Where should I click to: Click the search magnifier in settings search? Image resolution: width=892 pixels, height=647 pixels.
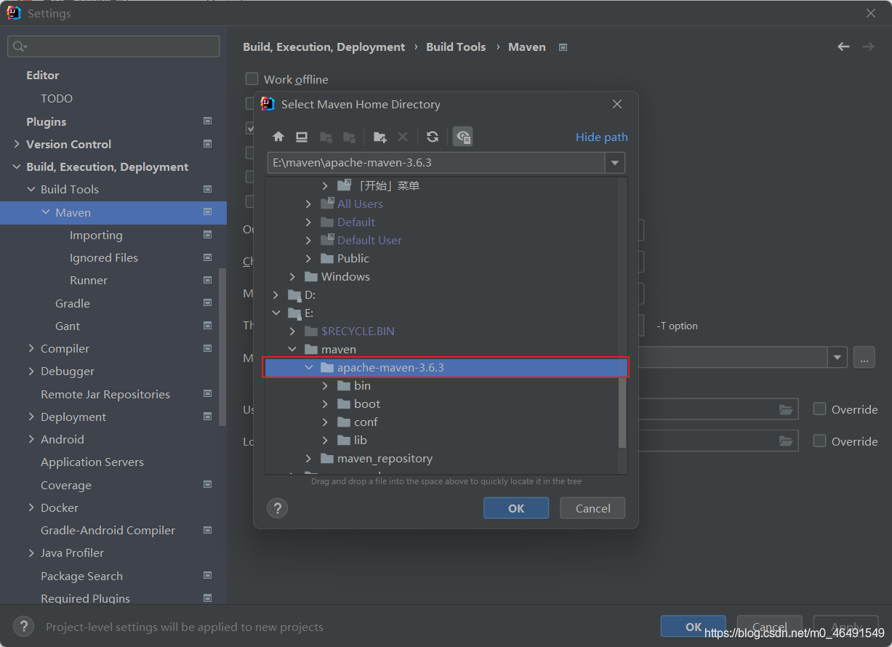19,47
